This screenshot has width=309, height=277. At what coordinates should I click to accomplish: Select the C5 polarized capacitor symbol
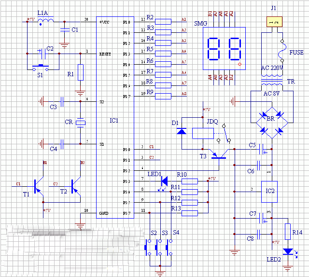coord(263,149)
